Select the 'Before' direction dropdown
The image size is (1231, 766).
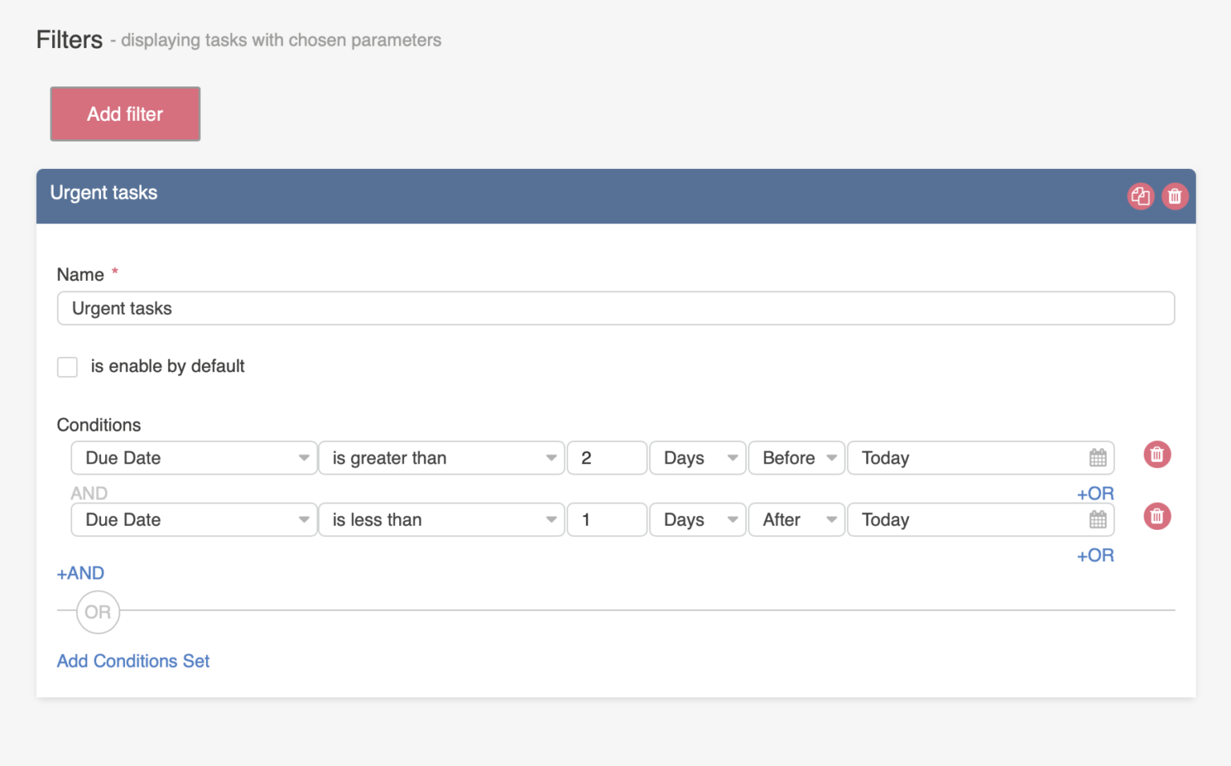795,457
